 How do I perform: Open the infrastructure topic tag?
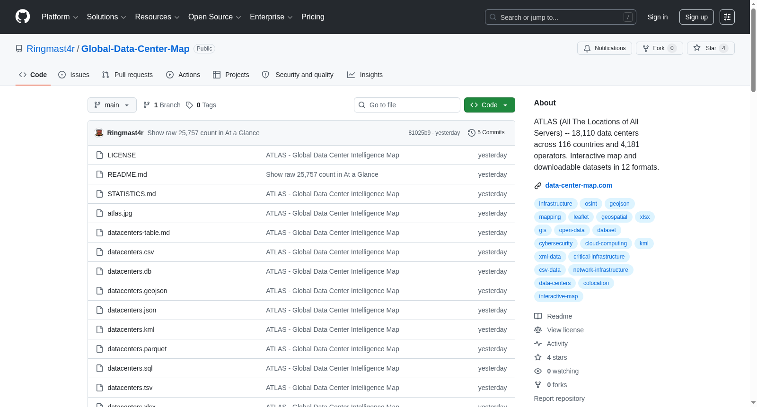(x=555, y=204)
